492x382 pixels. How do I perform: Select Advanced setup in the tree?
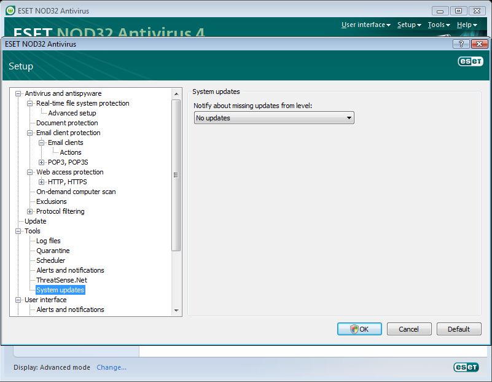pos(72,113)
